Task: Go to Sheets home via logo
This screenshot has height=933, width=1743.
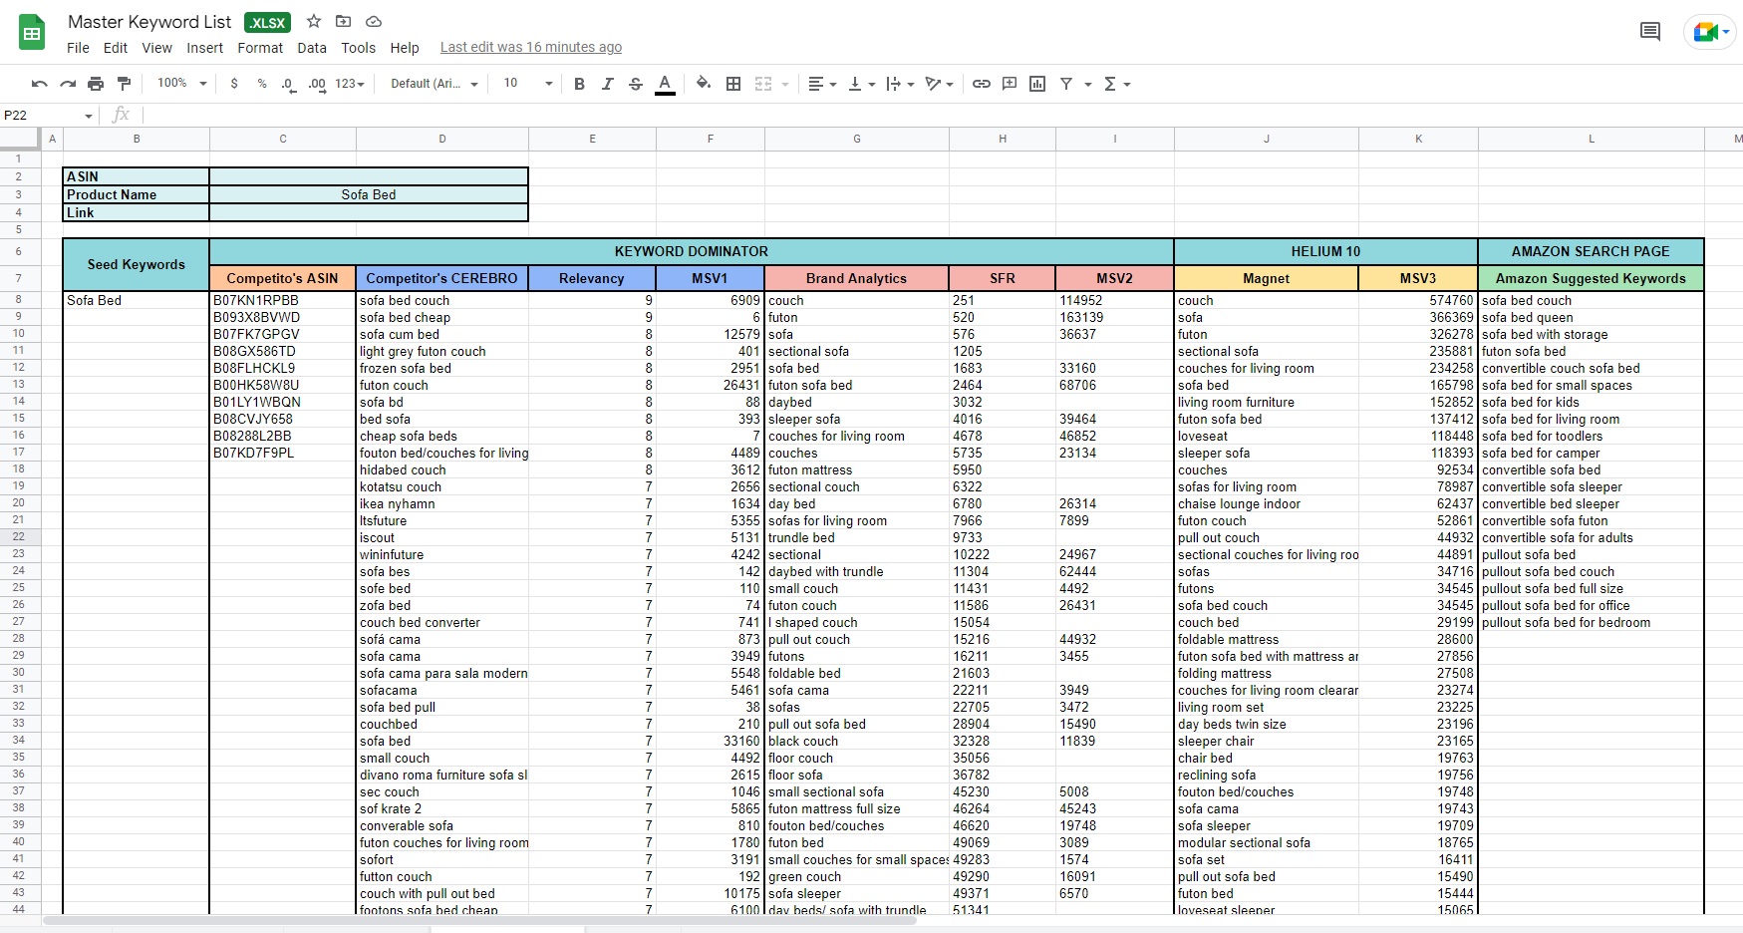Action: click(x=32, y=33)
